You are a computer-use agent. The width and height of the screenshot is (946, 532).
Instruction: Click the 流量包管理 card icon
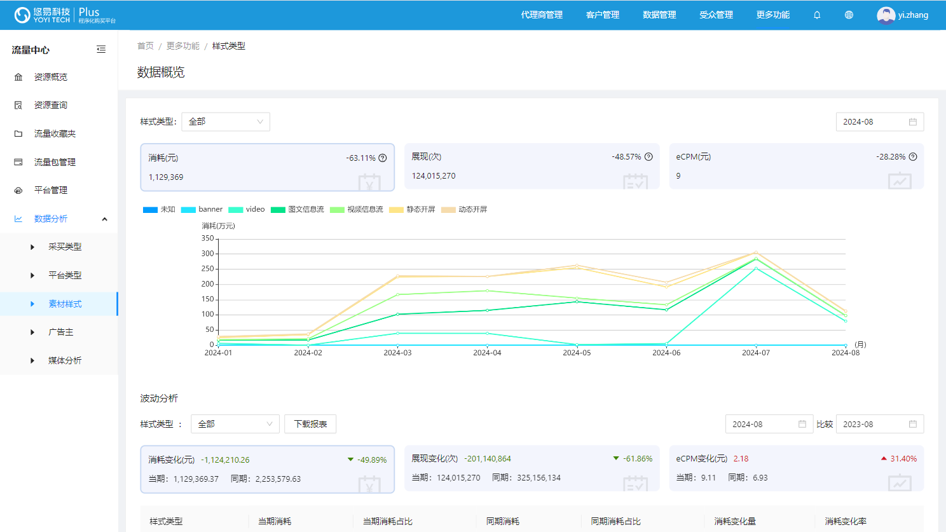click(18, 162)
